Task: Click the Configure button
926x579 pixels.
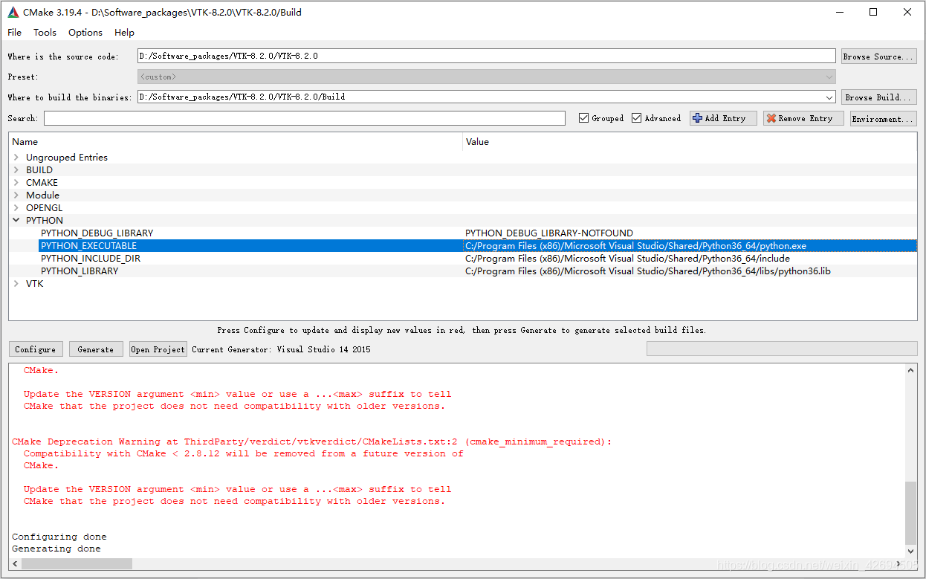Action: click(x=36, y=349)
